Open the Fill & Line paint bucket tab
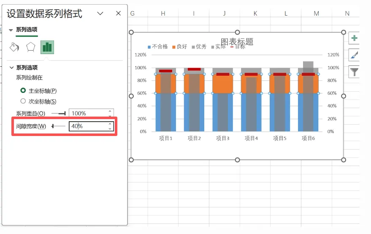Screen dimensions: 371x234 (14, 47)
